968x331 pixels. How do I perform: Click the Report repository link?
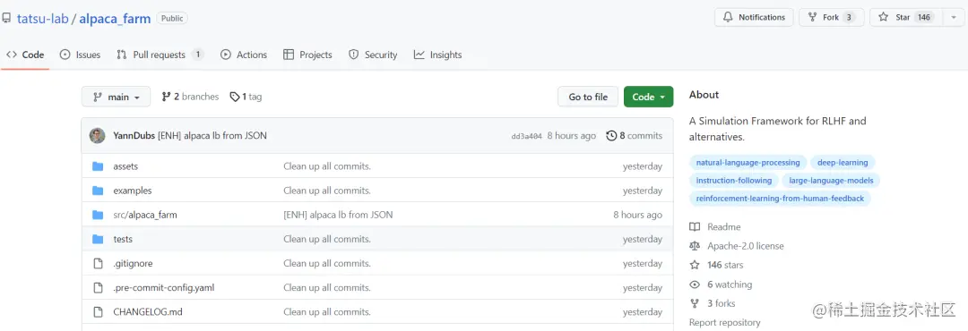coord(724,322)
